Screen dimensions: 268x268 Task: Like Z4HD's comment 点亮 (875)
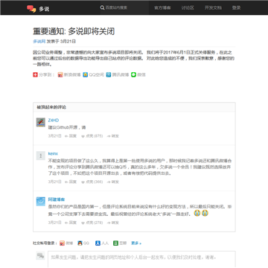coord(92,136)
